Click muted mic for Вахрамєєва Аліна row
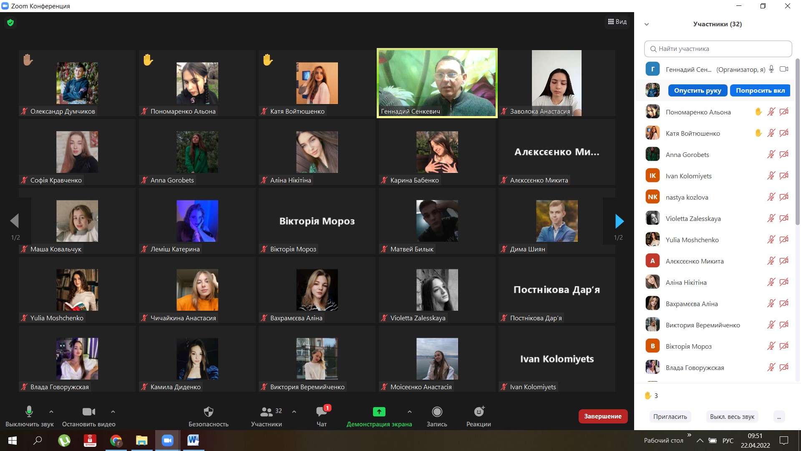The width and height of the screenshot is (801, 451). click(771, 304)
